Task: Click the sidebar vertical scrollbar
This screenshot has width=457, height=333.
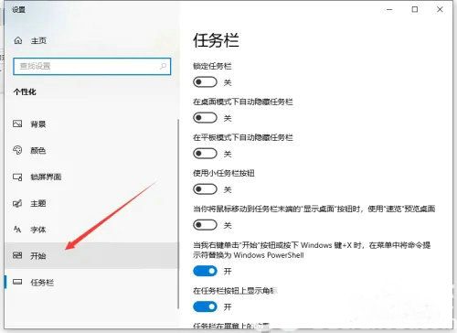Action: pyautogui.click(x=178, y=214)
